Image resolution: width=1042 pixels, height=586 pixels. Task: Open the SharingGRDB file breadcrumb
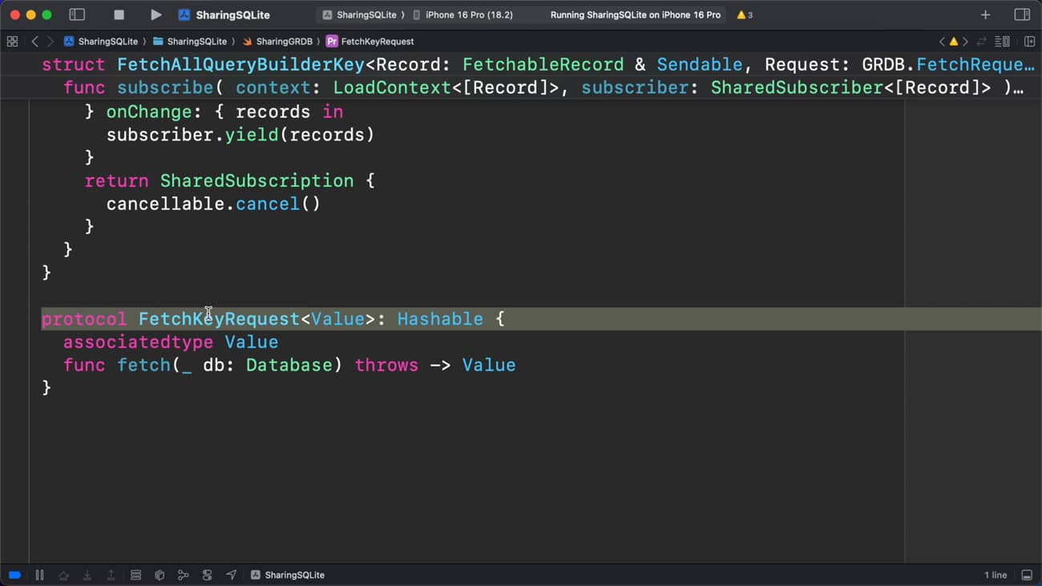[277, 41]
